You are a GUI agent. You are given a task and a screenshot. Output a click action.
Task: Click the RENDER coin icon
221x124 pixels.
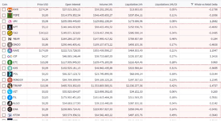point(10,80)
